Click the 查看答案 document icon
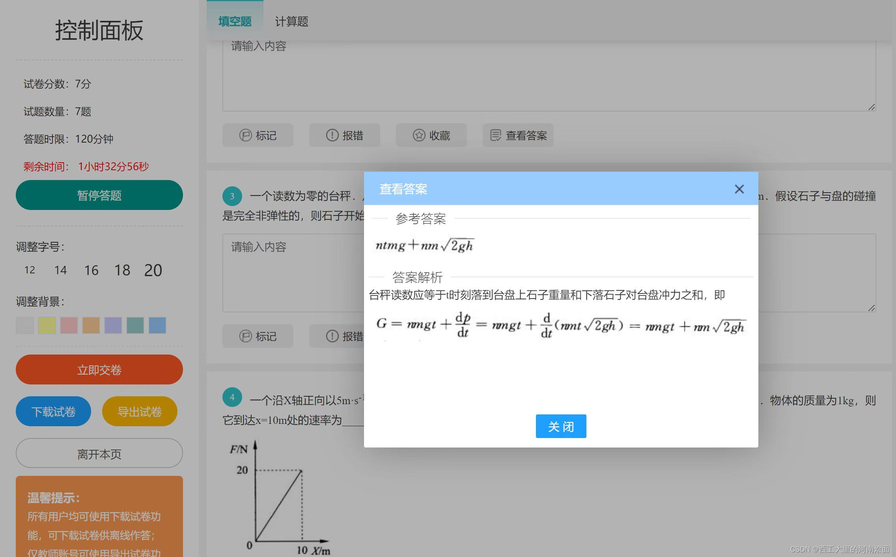 [x=495, y=136]
